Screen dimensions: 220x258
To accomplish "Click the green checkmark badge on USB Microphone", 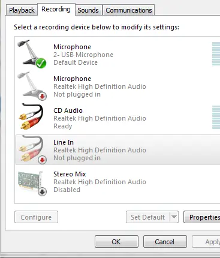I will point(41,63).
